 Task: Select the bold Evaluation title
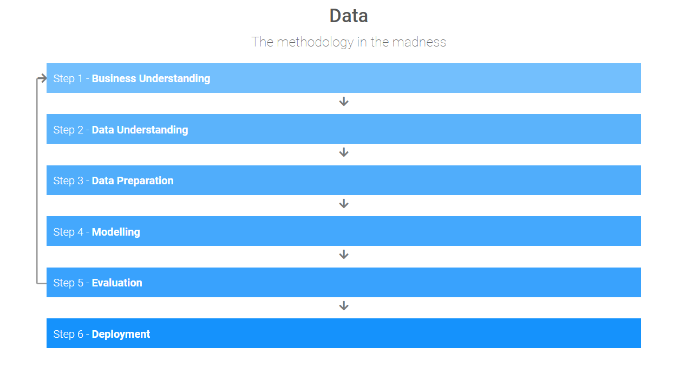click(117, 283)
